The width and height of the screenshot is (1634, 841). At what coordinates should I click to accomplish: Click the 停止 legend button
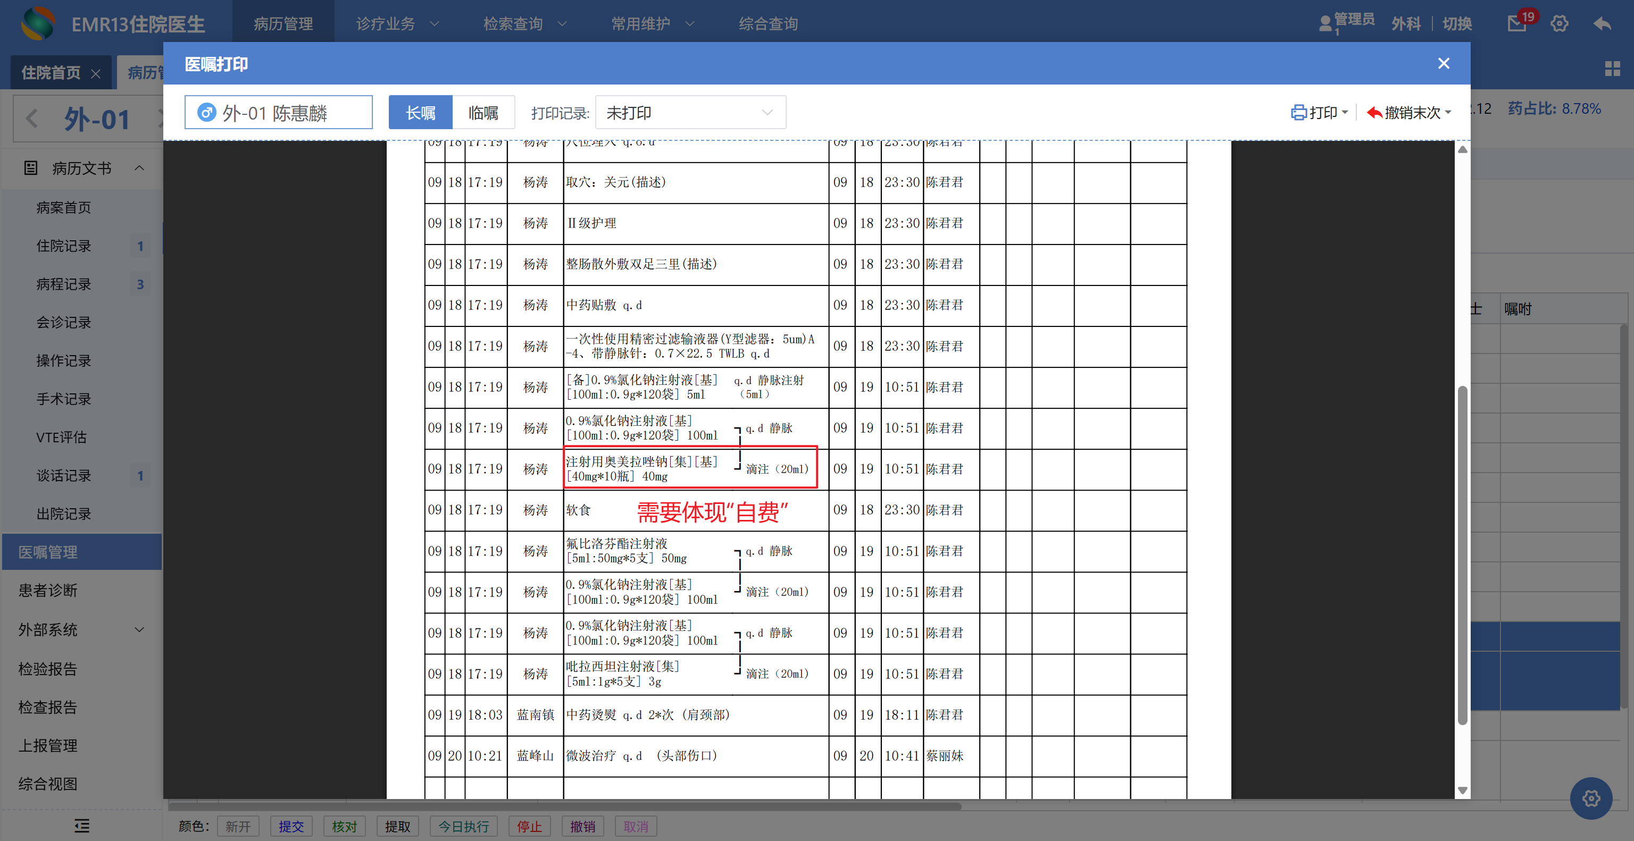point(529,826)
